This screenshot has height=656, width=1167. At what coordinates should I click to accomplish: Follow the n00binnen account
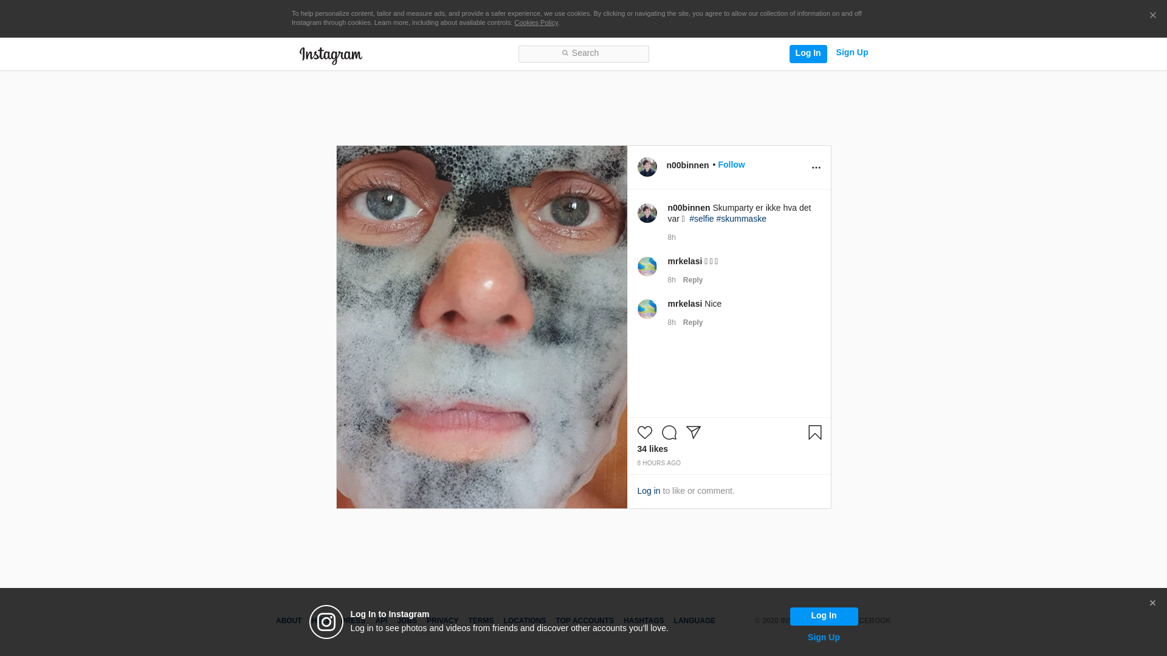coord(731,165)
